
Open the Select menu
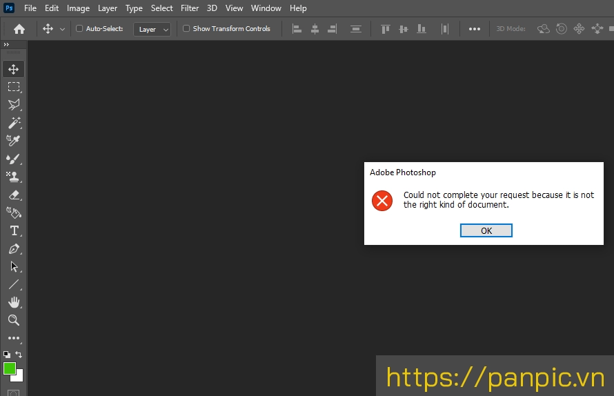[161, 8]
